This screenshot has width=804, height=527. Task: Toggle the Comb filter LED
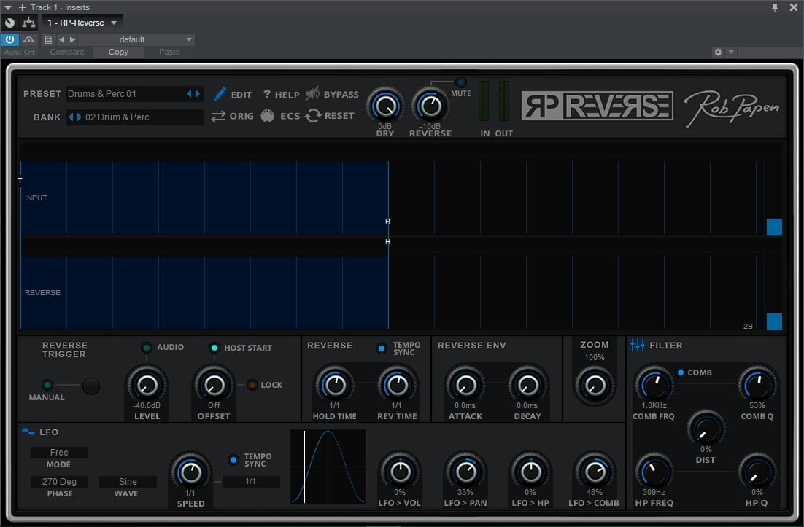(x=681, y=372)
